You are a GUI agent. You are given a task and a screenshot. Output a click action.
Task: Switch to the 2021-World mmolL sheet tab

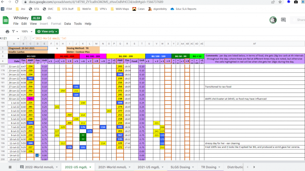point(112,167)
